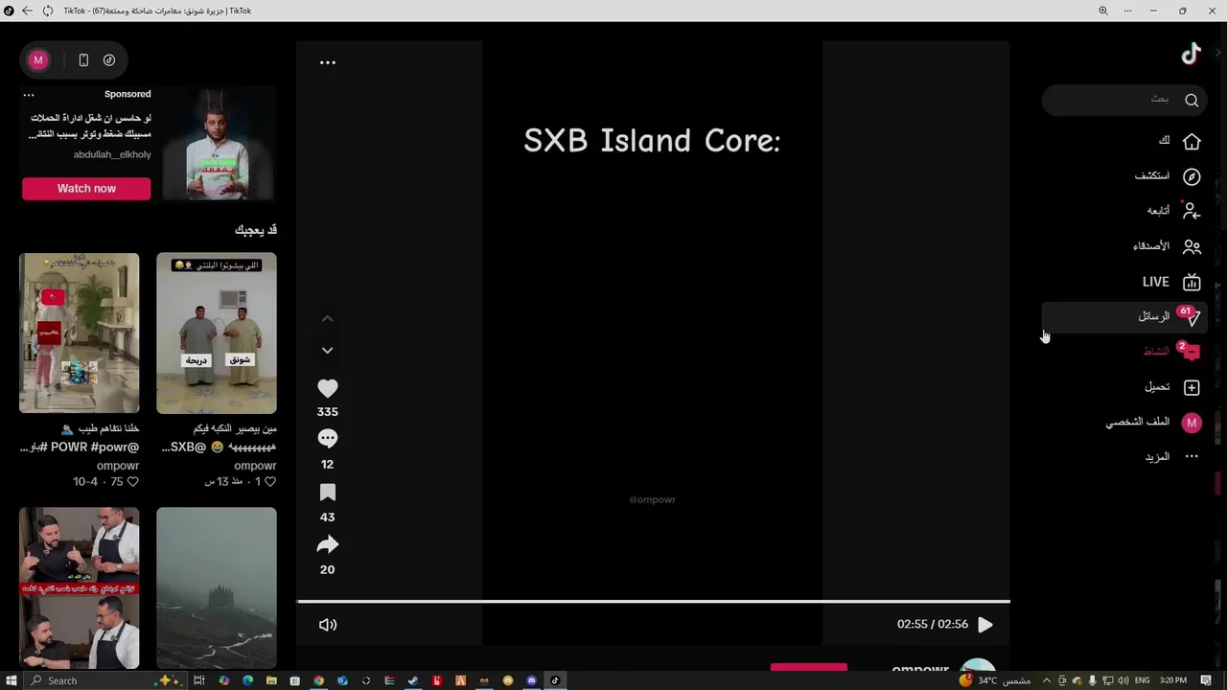Open comments bubble icon

(x=328, y=439)
